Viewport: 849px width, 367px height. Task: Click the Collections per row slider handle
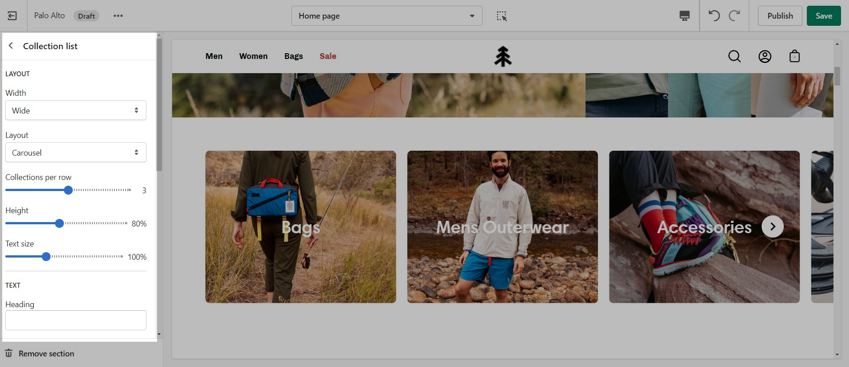(x=68, y=190)
